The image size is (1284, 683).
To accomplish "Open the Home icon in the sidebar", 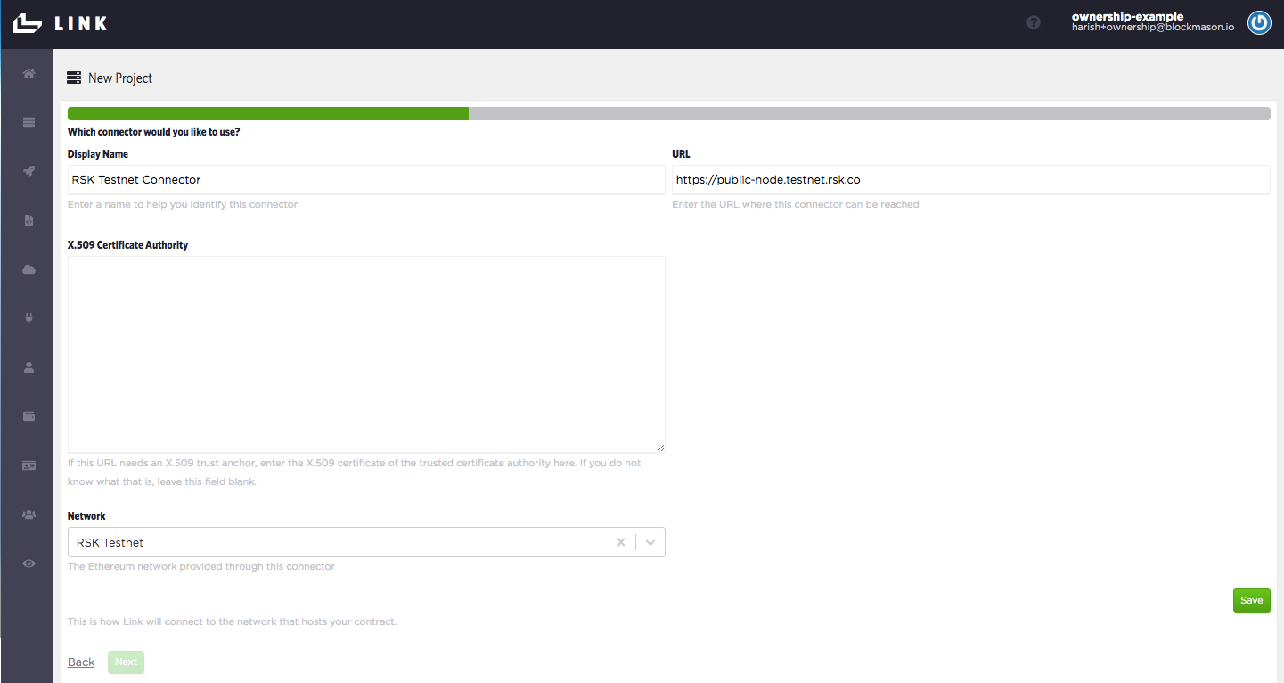I will click(29, 73).
